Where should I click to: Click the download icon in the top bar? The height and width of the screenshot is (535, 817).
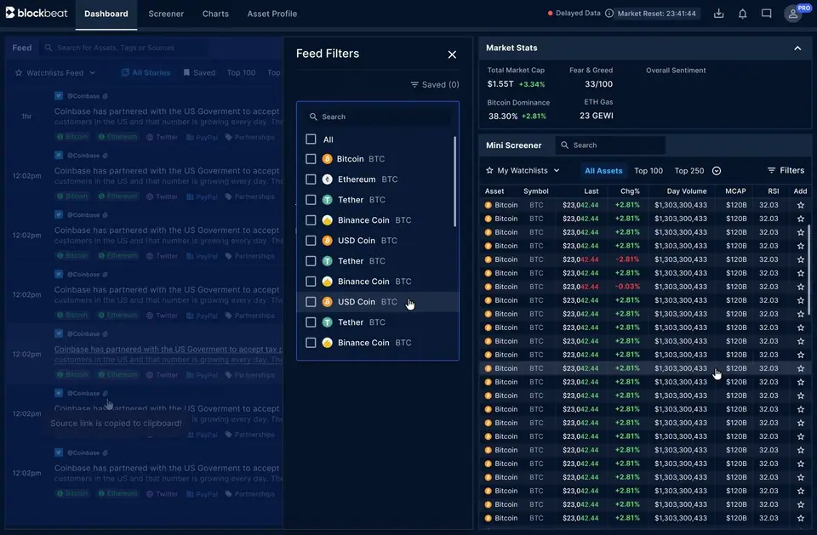(718, 14)
